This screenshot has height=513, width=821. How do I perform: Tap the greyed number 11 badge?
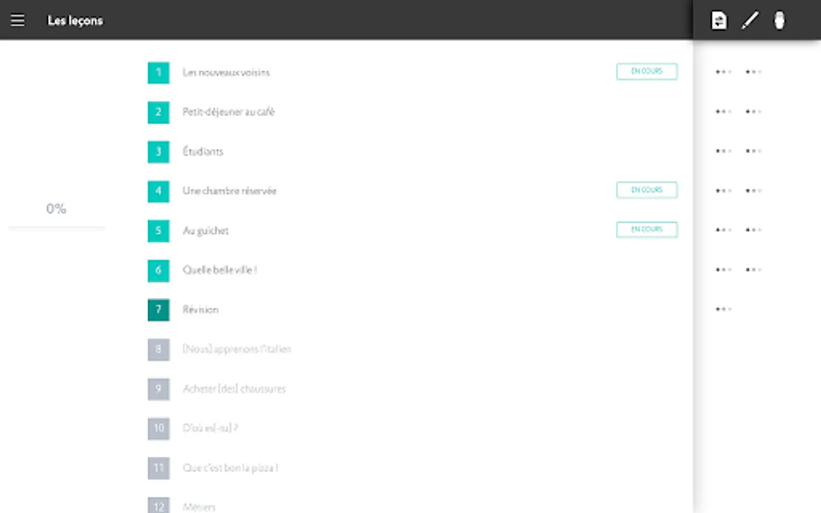(158, 468)
